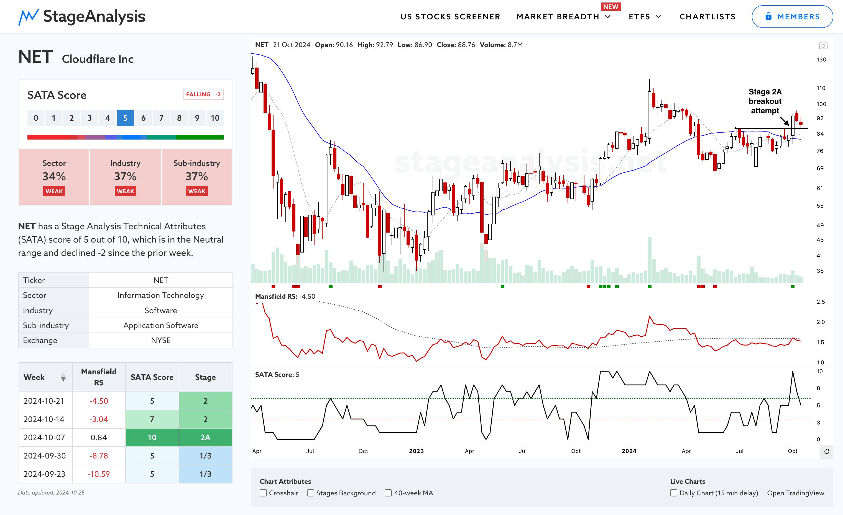Expand the Market Breadth chevron
This screenshot has height=515, width=843.
(x=608, y=17)
